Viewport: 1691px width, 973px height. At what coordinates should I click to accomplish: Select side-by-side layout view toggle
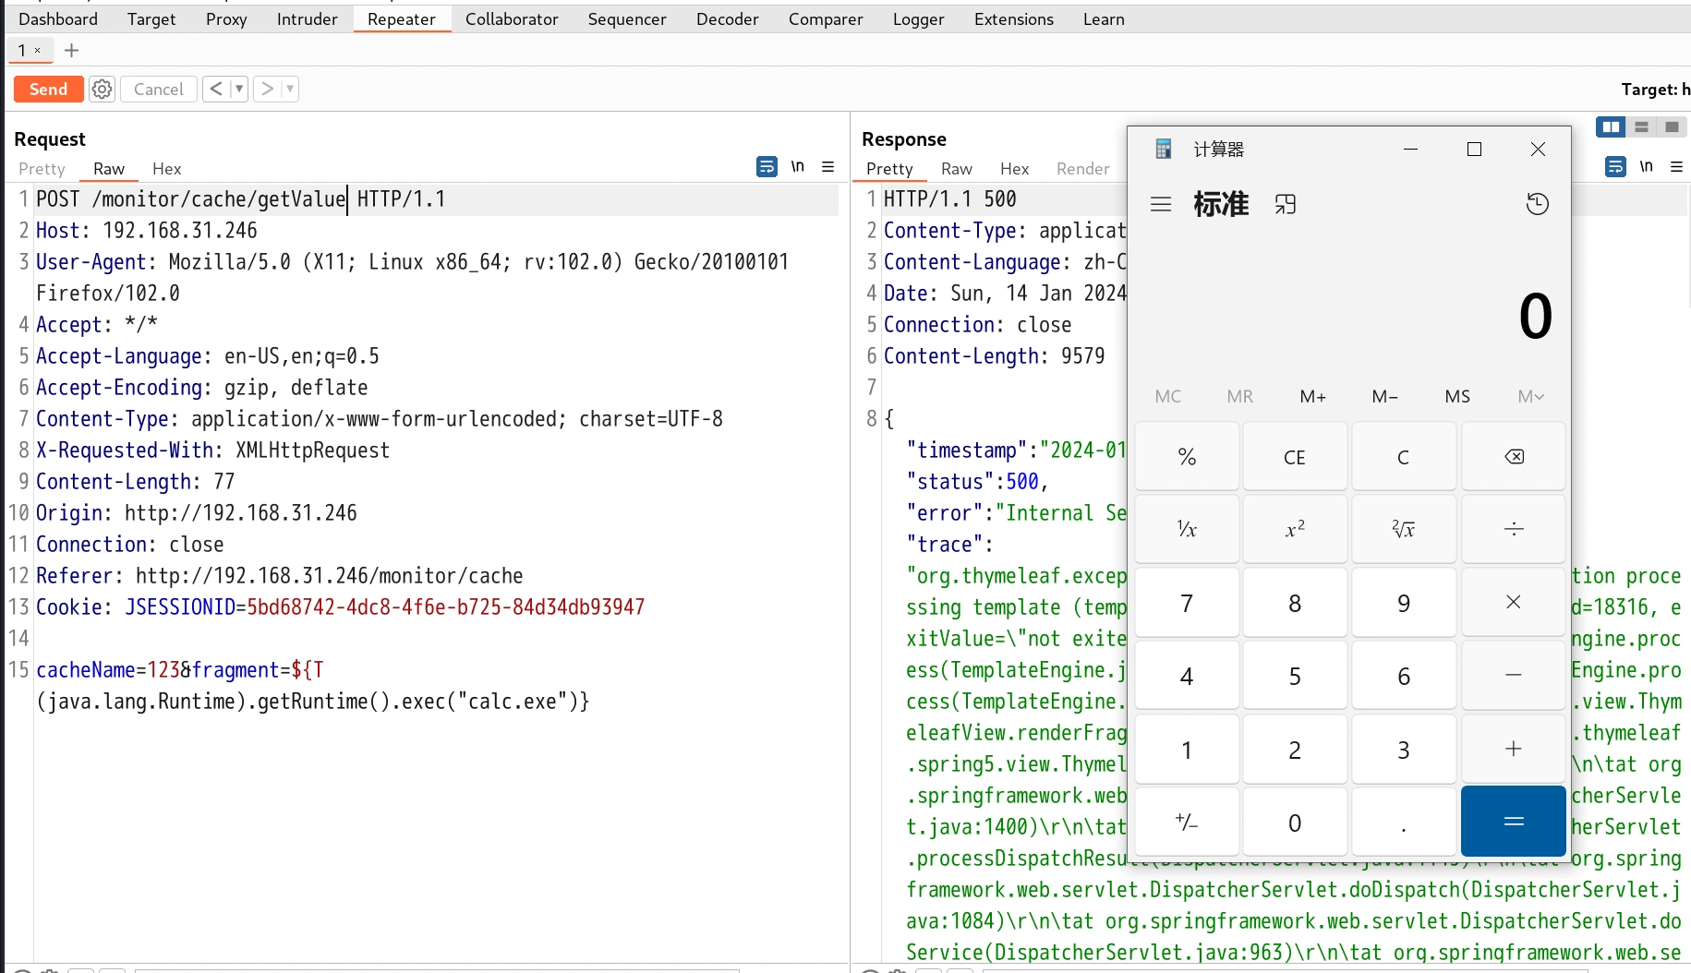tap(1612, 127)
